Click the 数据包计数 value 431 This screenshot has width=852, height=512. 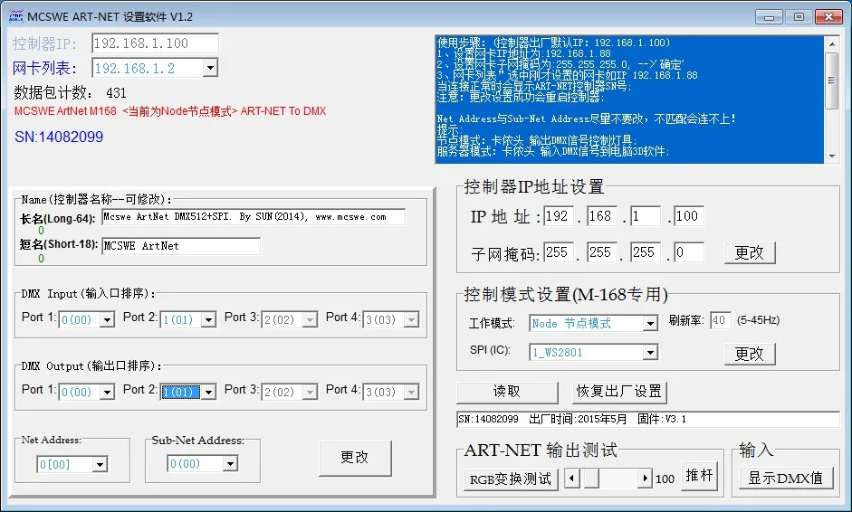(x=116, y=93)
